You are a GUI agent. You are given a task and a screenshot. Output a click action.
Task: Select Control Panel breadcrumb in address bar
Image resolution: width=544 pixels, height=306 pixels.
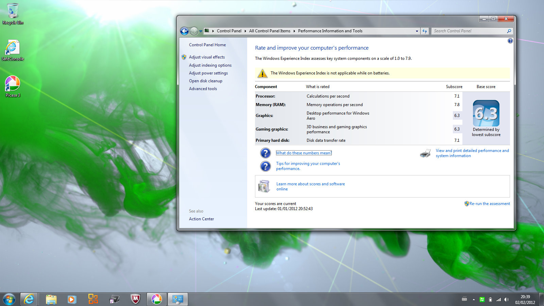pyautogui.click(x=229, y=31)
